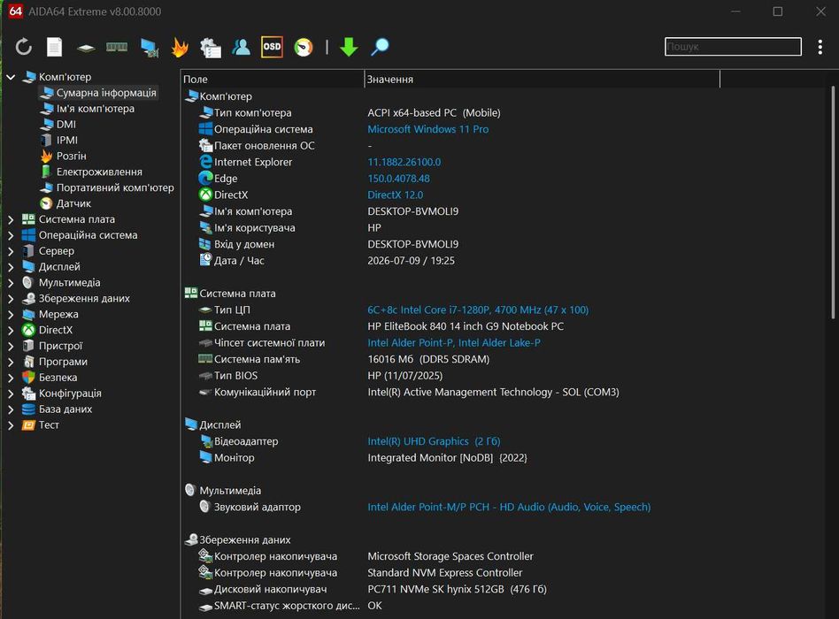Select Датчик in the sidebar
The height and width of the screenshot is (619, 839).
(73, 203)
